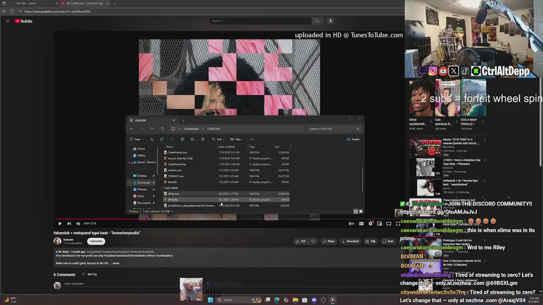Click the YouTube logo
Image resolution: width=543 pixels, height=305 pixels.
pyautogui.click(x=24, y=21)
